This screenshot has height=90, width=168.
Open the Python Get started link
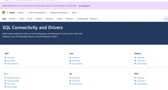[x=141, y=61]
